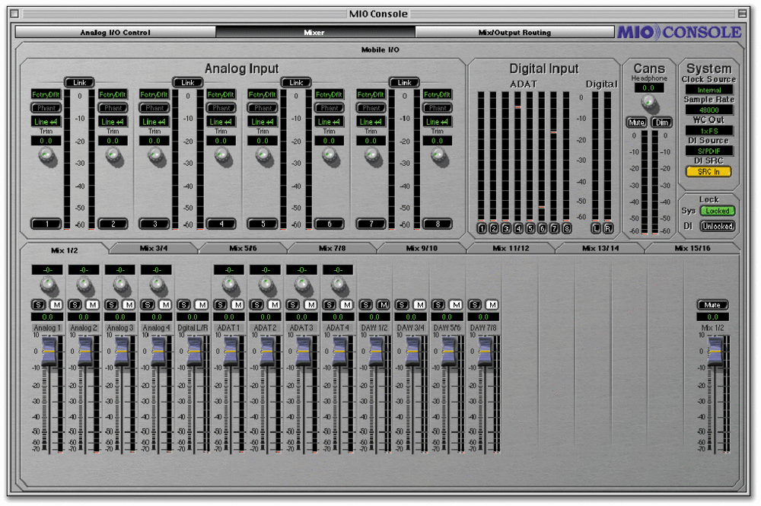Click the DAW 1/2 channel fader
The height and width of the screenshot is (506, 761).
(376, 351)
